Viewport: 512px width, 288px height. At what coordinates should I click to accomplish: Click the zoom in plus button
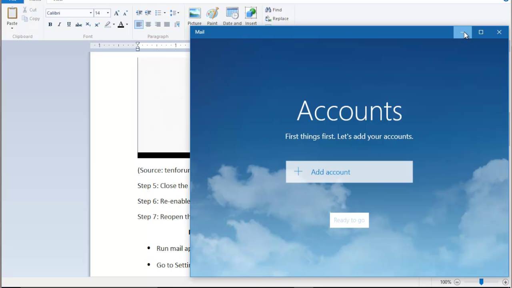tap(505, 282)
